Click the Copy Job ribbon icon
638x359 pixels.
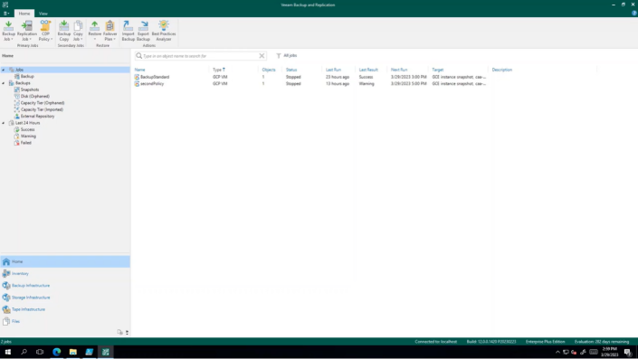pos(78,31)
